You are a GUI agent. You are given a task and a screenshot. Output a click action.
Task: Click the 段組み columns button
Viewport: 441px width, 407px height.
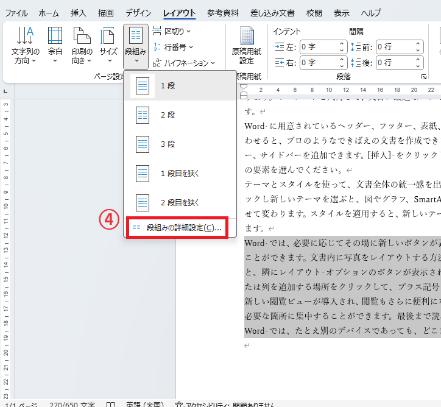tap(136, 47)
